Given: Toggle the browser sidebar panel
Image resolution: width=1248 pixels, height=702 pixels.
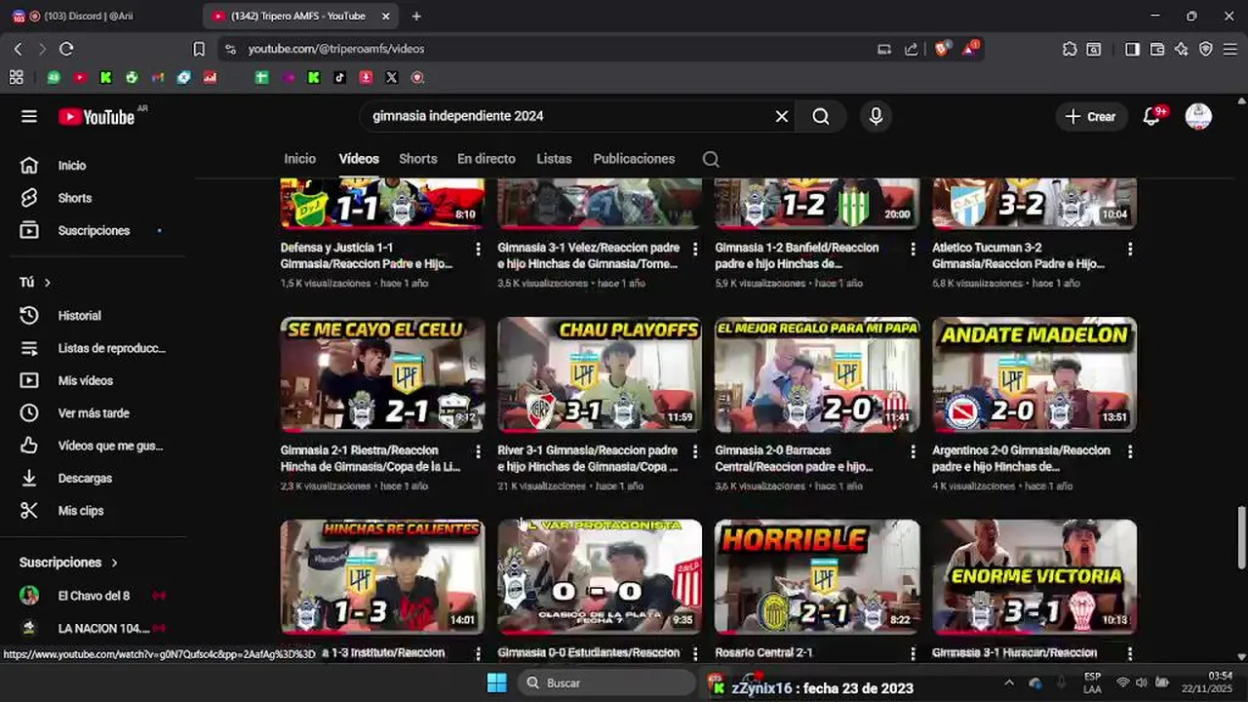Looking at the screenshot, I should pos(1132,49).
